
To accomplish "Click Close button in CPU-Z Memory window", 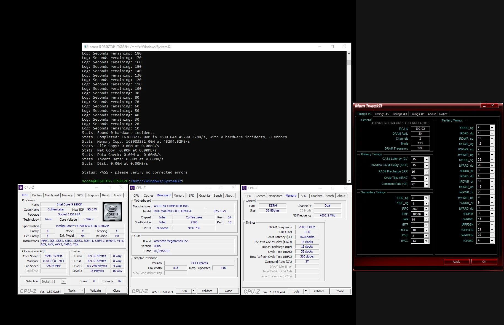I will (340, 291).
